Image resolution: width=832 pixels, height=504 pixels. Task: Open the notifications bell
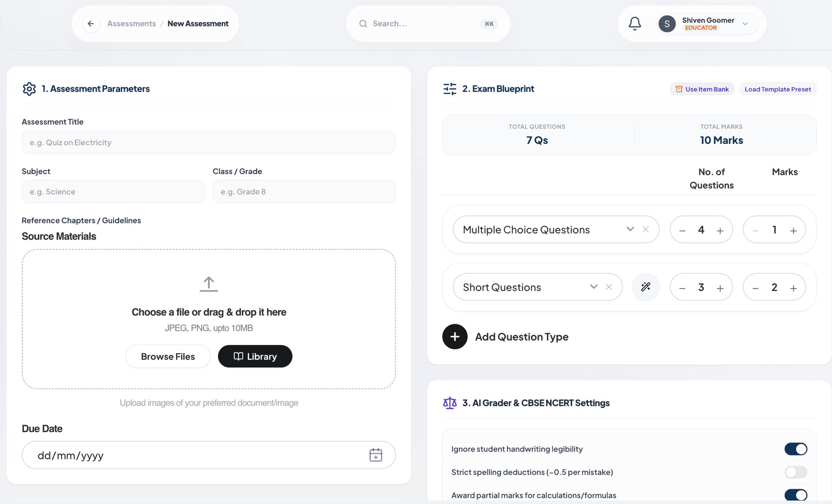pyautogui.click(x=635, y=23)
